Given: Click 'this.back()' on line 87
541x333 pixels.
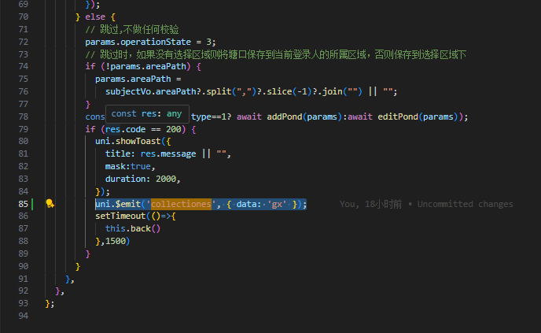Looking at the screenshot, I should click(x=133, y=228).
